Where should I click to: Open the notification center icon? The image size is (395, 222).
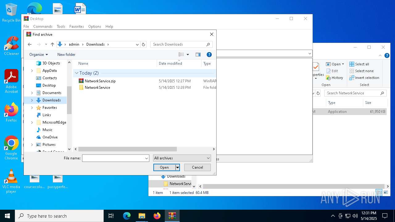(385, 216)
